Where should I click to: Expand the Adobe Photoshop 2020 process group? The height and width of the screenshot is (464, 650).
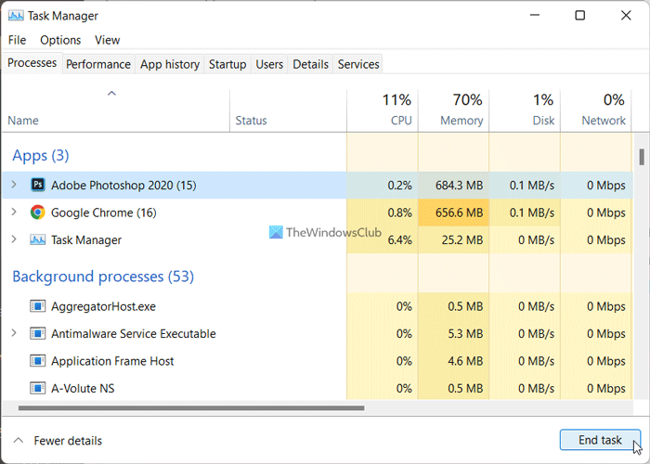(14, 185)
